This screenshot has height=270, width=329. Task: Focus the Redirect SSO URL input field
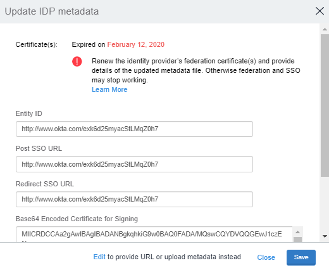pos(134,199)
